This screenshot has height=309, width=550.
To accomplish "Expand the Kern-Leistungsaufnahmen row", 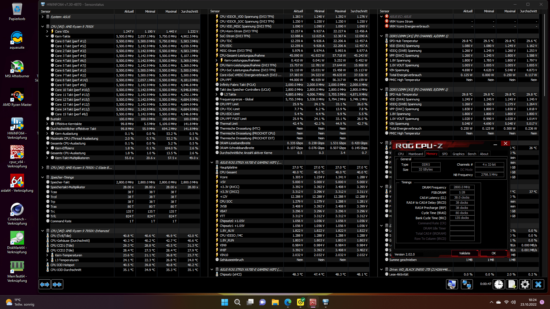I will pos(217,60).
